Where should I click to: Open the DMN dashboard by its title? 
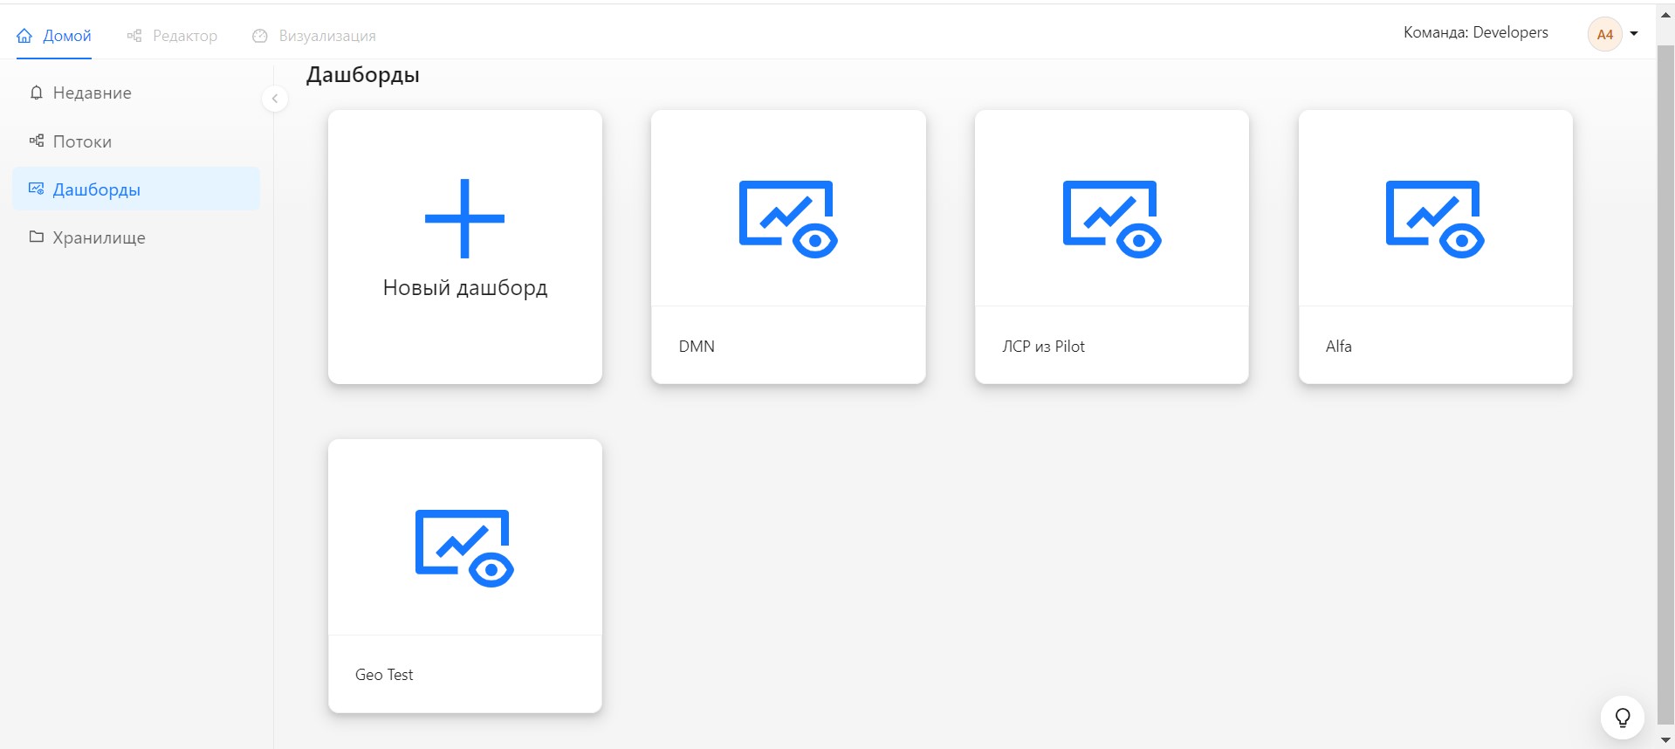697,347
